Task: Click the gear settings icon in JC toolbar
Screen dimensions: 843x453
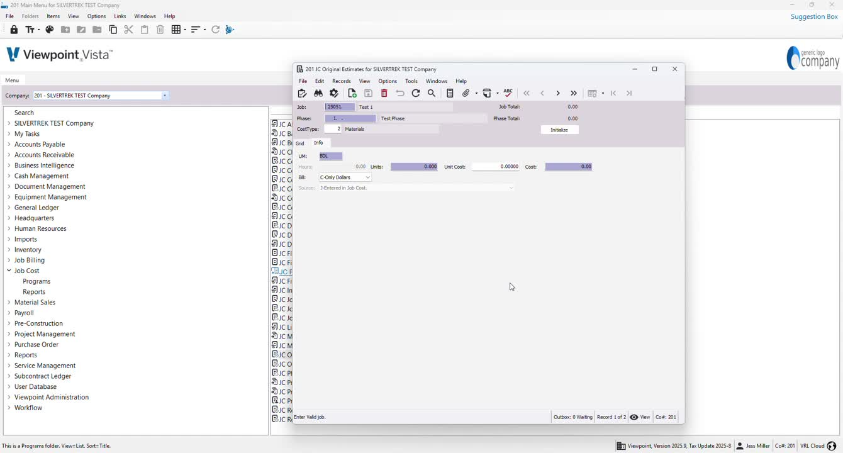Action: point(334,93)
